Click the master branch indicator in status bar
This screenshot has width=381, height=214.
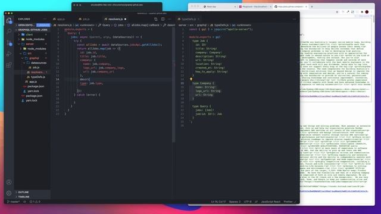13,202
